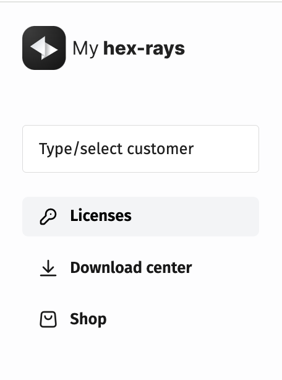The width and height of the screenshot is (282, 380).
Task: Click the bold hex-rays wordmark
Action: coord(144,49)
